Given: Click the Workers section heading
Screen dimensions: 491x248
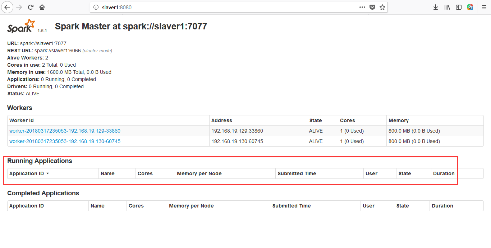Looking at the screenshot, I should 20,108.
